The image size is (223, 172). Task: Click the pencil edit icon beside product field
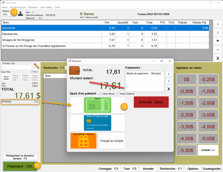pyautogui.click(x=37, y=66)
